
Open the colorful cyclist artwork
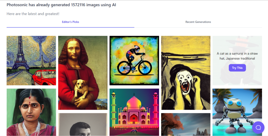pos(134,60)
